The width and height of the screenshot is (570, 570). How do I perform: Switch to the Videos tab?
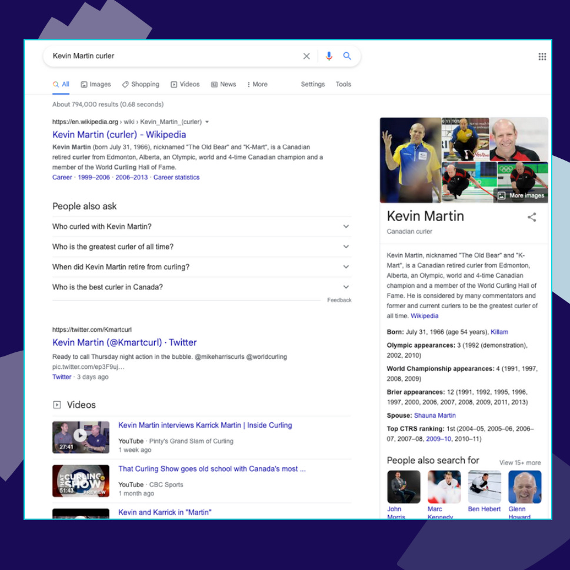click(x=185, y=84)
